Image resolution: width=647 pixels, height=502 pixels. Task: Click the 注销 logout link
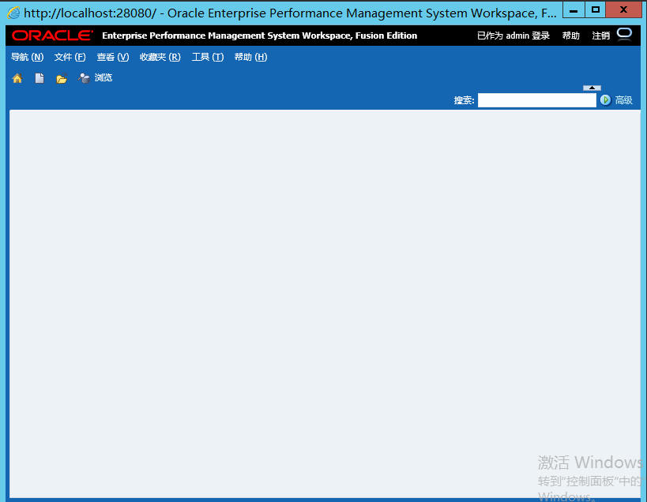[600, 36]
